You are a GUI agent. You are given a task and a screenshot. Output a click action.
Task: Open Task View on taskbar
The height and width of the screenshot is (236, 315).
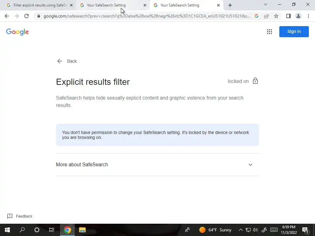click(x=52, y=230)
